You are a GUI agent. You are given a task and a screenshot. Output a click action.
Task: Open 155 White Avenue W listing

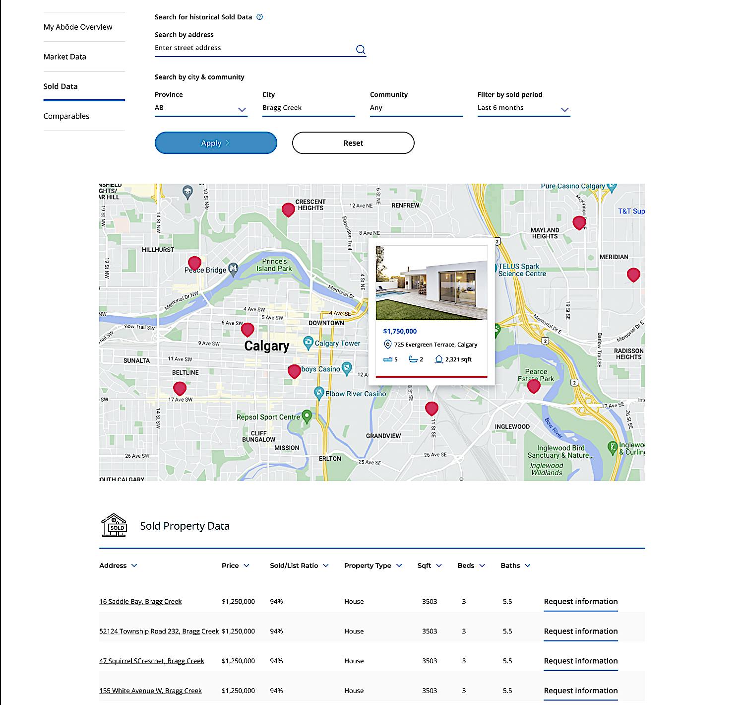(150, 691)
